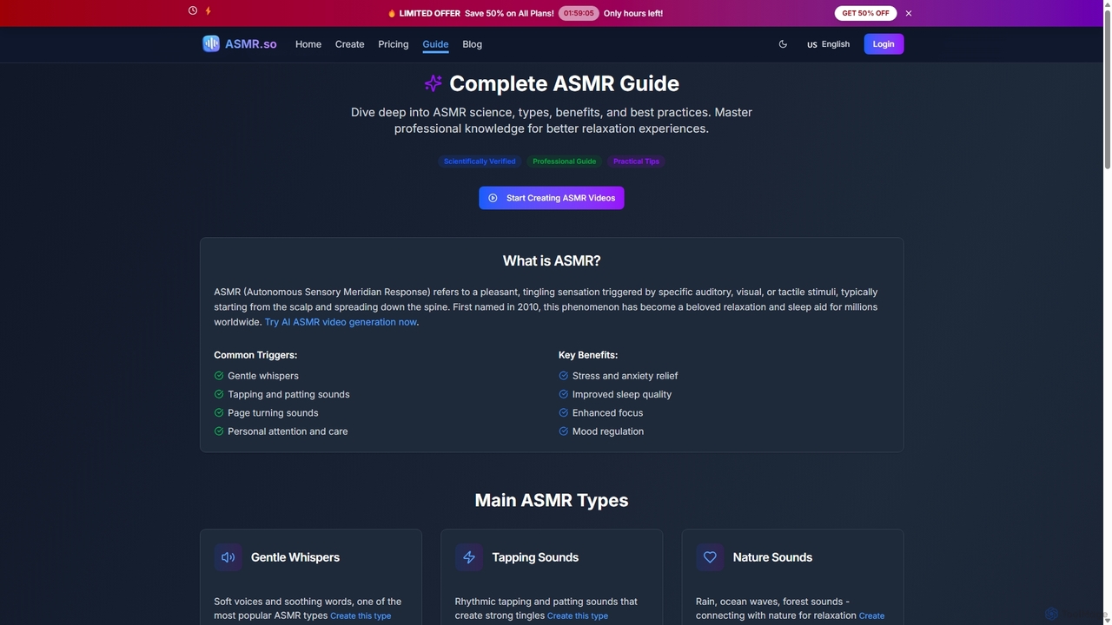
Task: Click the Nature Sounds card title
Action: pos(772,557)
